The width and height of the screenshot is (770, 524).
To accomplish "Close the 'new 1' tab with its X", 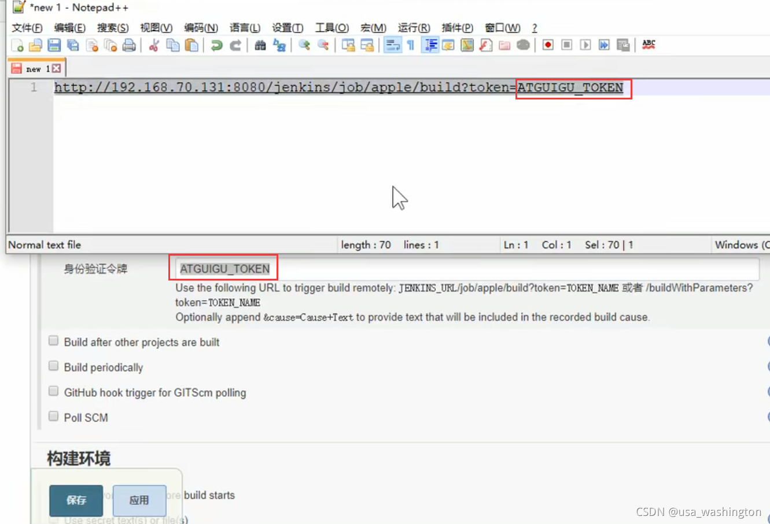I will tap(56, 68).
